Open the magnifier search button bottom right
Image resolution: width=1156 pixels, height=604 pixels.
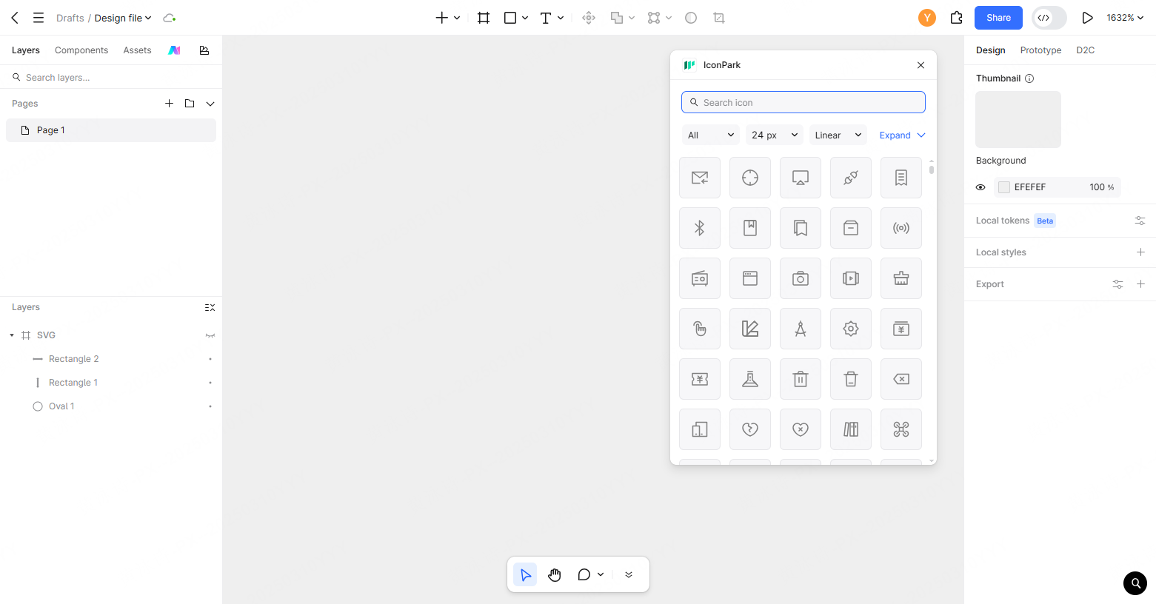tap(1135, 583)
